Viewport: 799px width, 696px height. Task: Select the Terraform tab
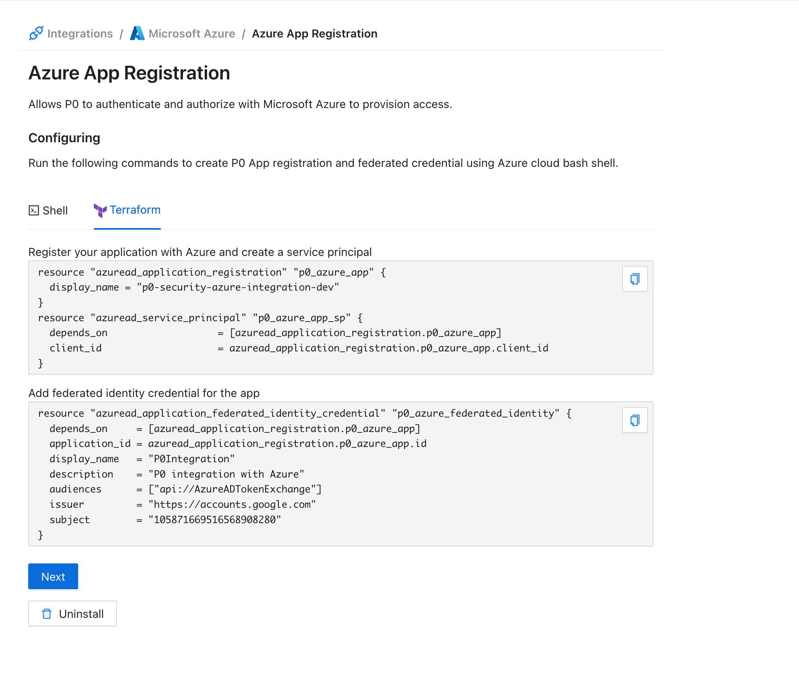pyautogui.click(x=135, y=210)
